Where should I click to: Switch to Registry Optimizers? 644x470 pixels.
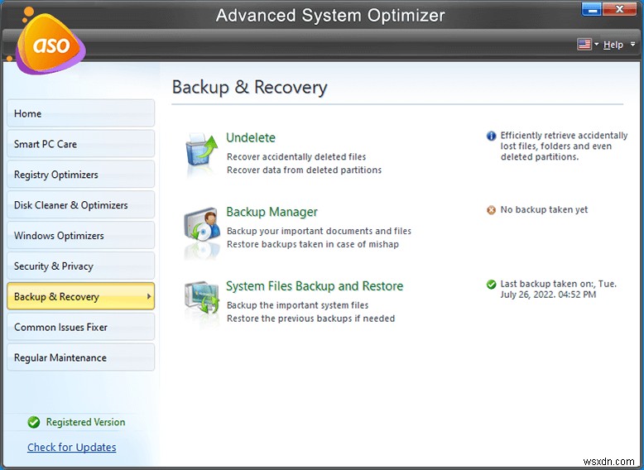click(80, 174)
